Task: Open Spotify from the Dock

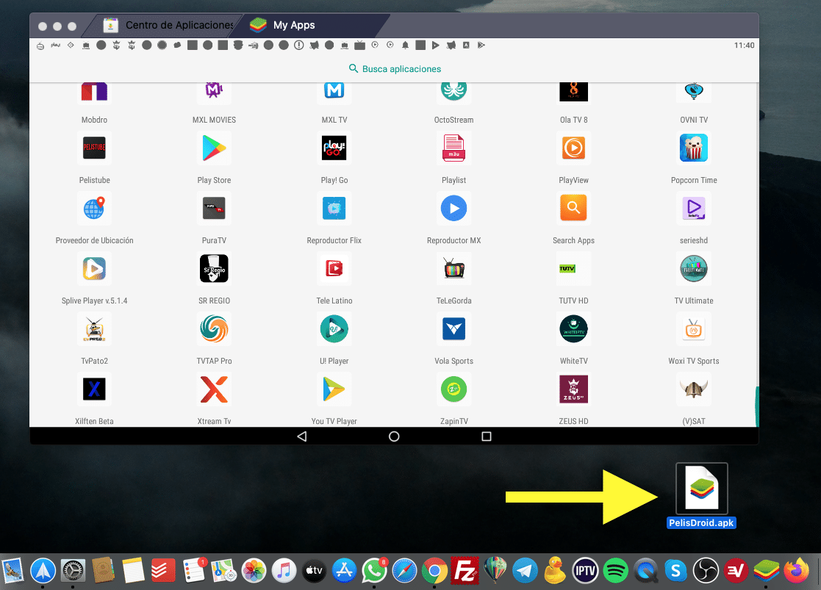Action: point(615,569)
